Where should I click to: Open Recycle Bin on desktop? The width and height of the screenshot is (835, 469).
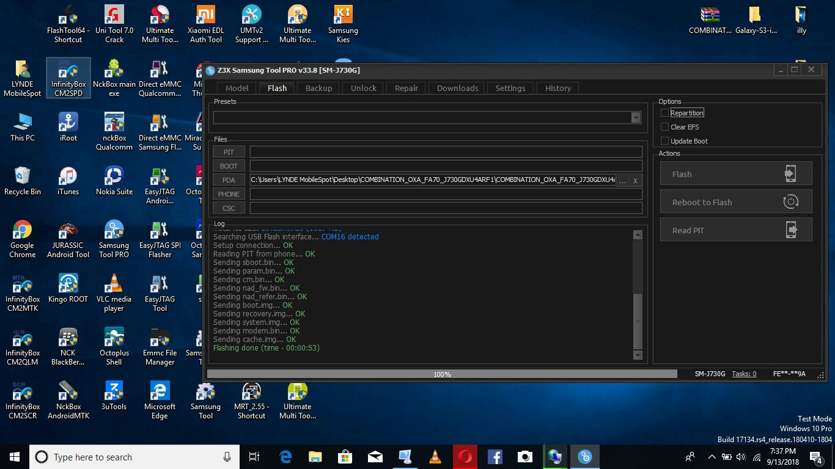coord(23,181)
